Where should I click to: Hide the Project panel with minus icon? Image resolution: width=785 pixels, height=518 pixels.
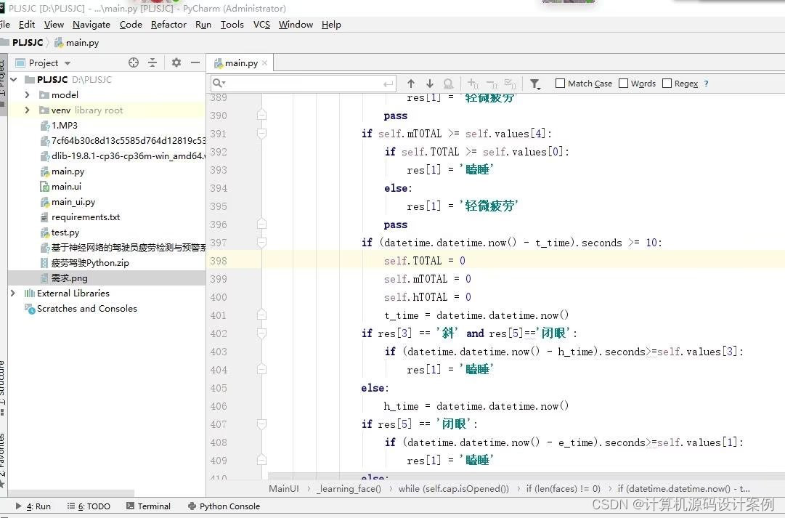click(196, 62)
